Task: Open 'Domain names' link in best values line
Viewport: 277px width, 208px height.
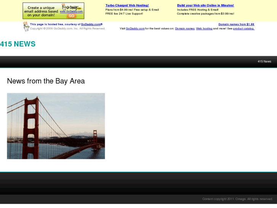Action: (185, 29)
